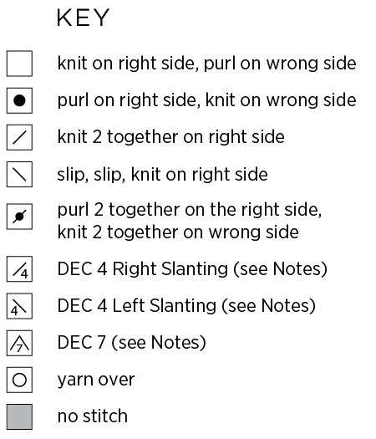This screenshot has height=439, width=376.
Task: Click 'DEC 7 (see Notes)' label
Action: 132,343
